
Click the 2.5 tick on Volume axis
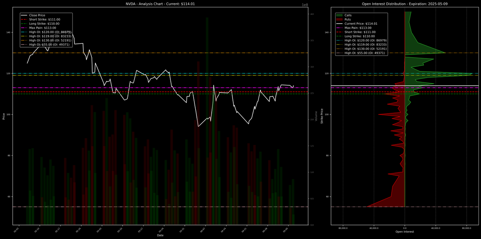(311, 93)
